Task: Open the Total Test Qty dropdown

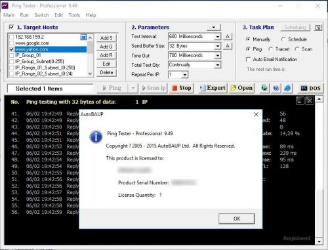Action: [x=217, y=65]
